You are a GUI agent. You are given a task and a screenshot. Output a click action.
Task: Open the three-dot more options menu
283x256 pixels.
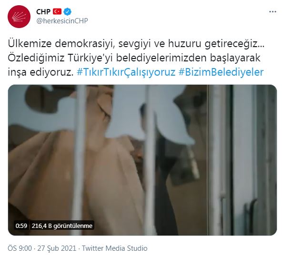[273, 12]
